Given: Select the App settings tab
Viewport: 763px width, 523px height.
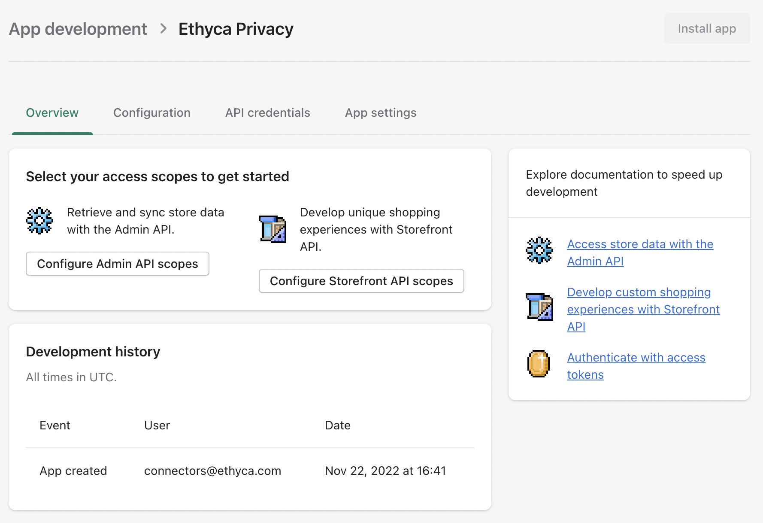Looking at the screenshot, I should [x=381, y=113].
